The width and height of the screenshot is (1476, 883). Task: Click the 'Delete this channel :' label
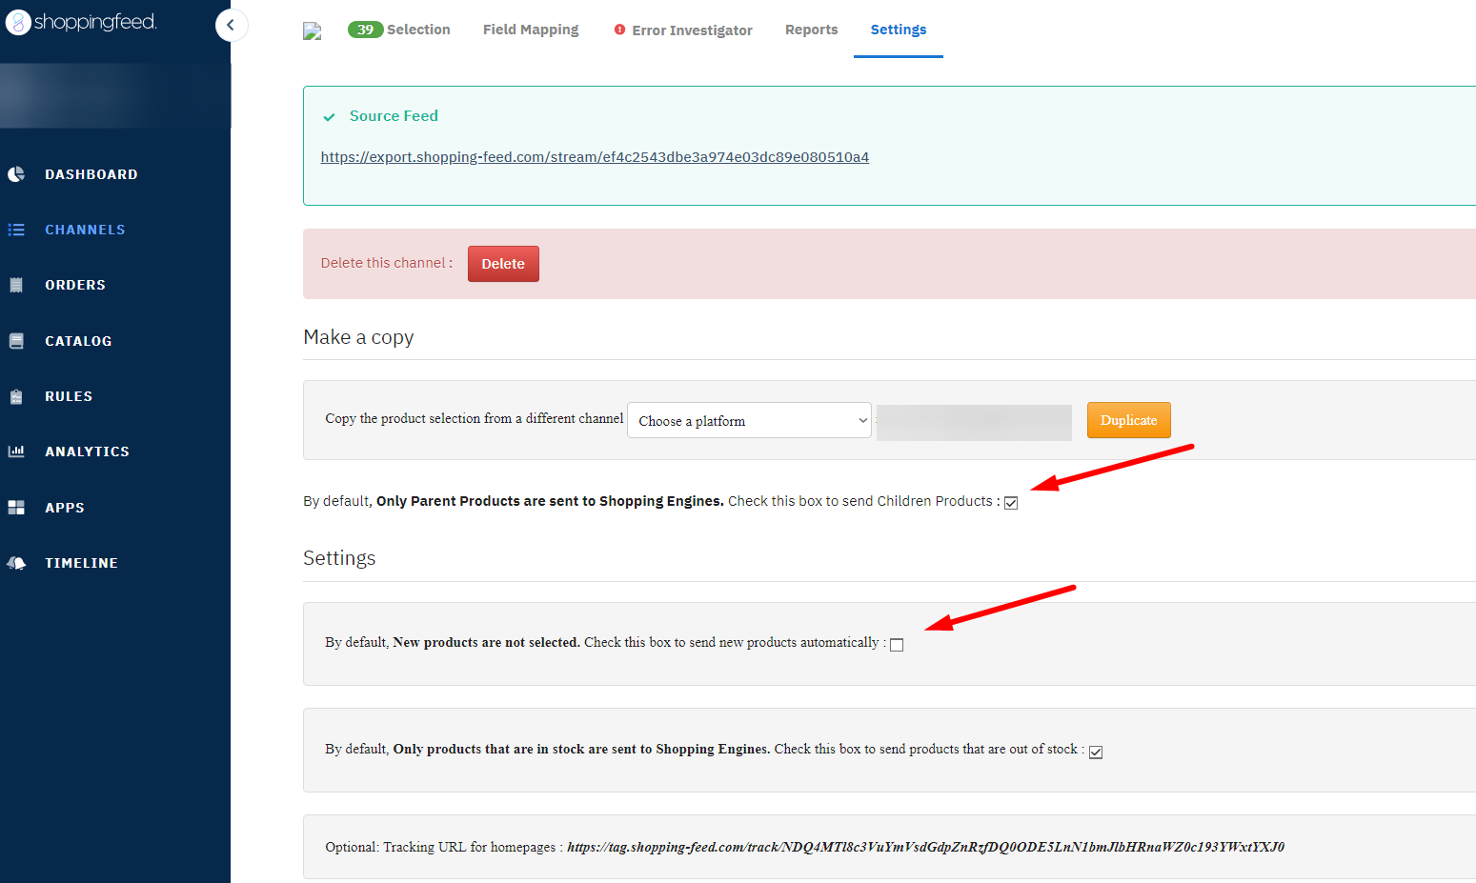(x=387, y=263)
